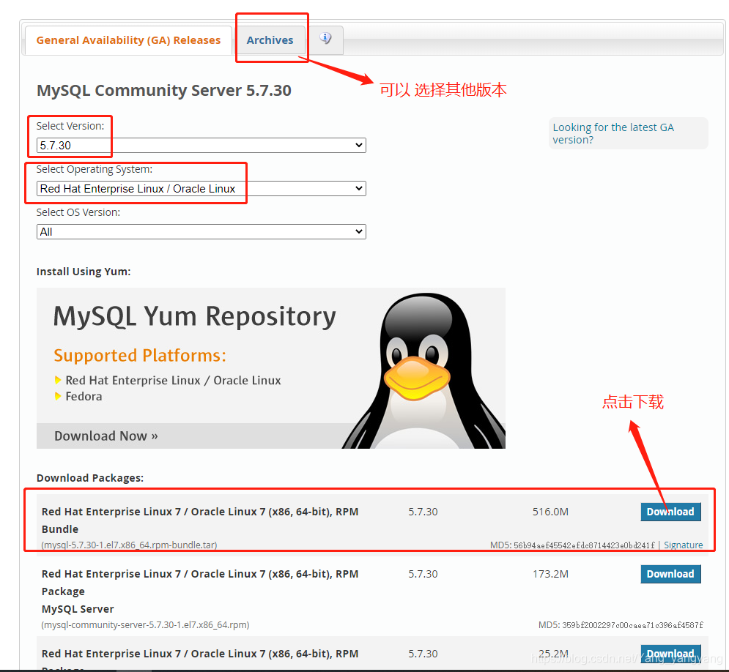Select the 'MySQL Community Server 5.7.30' heading
Viewport: 729px width, 672px height.
tap(164, 90)
